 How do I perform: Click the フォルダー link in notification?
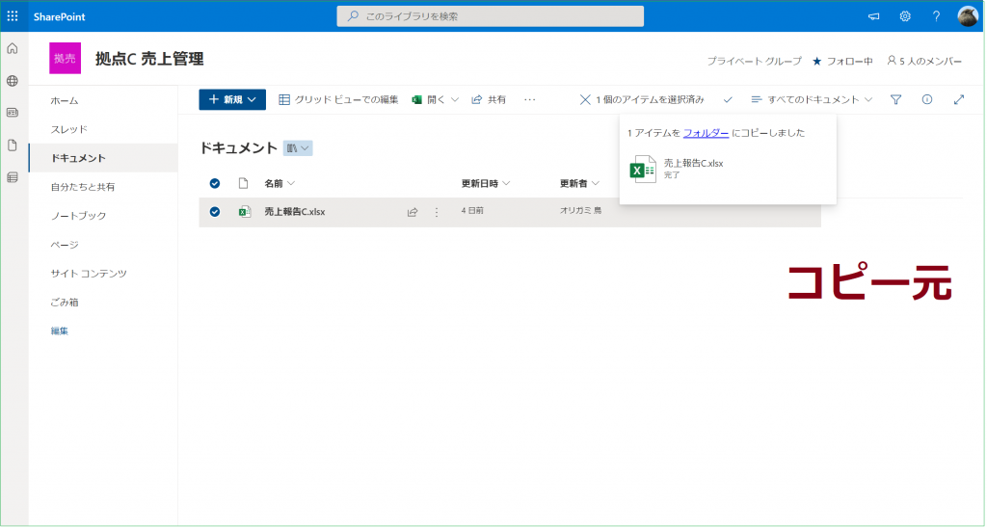(706, 133)
